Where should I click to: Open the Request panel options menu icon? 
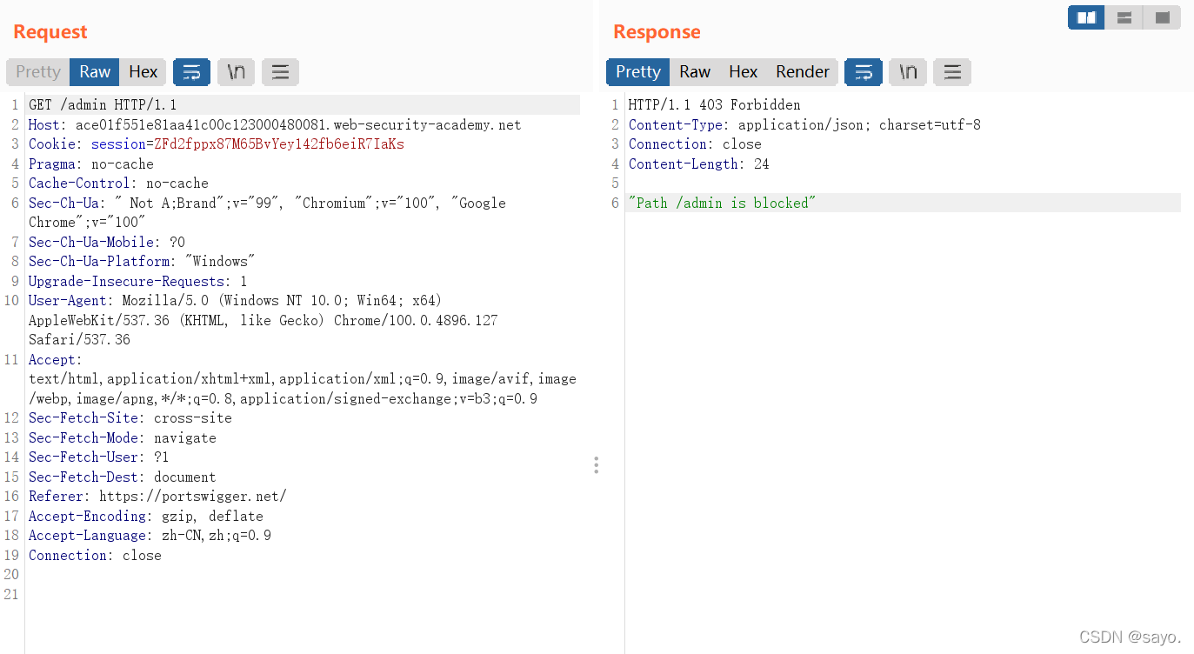[280, 72]
